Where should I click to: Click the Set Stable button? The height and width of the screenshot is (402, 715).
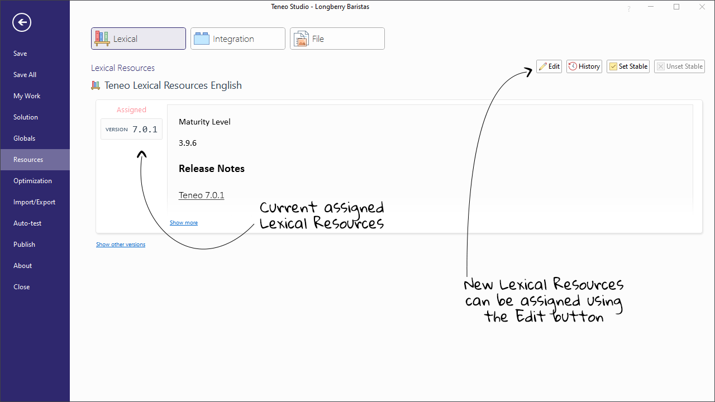628,66
